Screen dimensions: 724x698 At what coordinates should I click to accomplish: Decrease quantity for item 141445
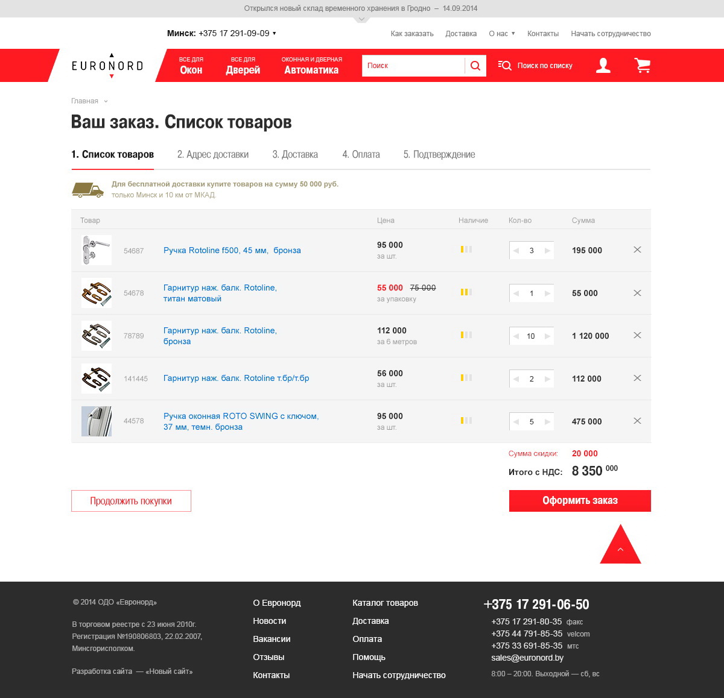tap(516, 379)
